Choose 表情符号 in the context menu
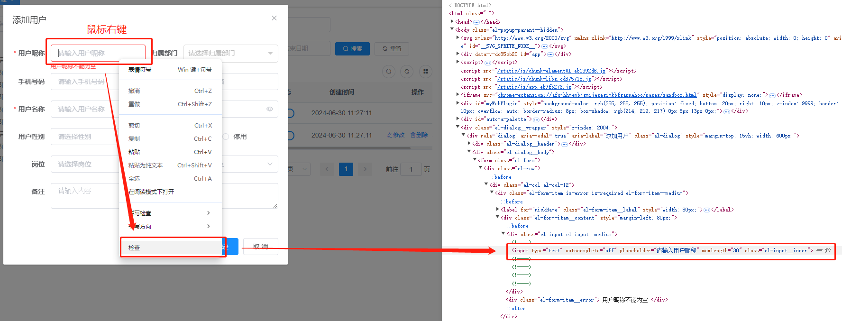 click(x=170, y=69)
